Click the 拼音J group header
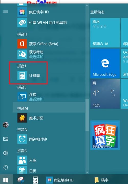Screen dimensions: 128x184 [22, 66]
